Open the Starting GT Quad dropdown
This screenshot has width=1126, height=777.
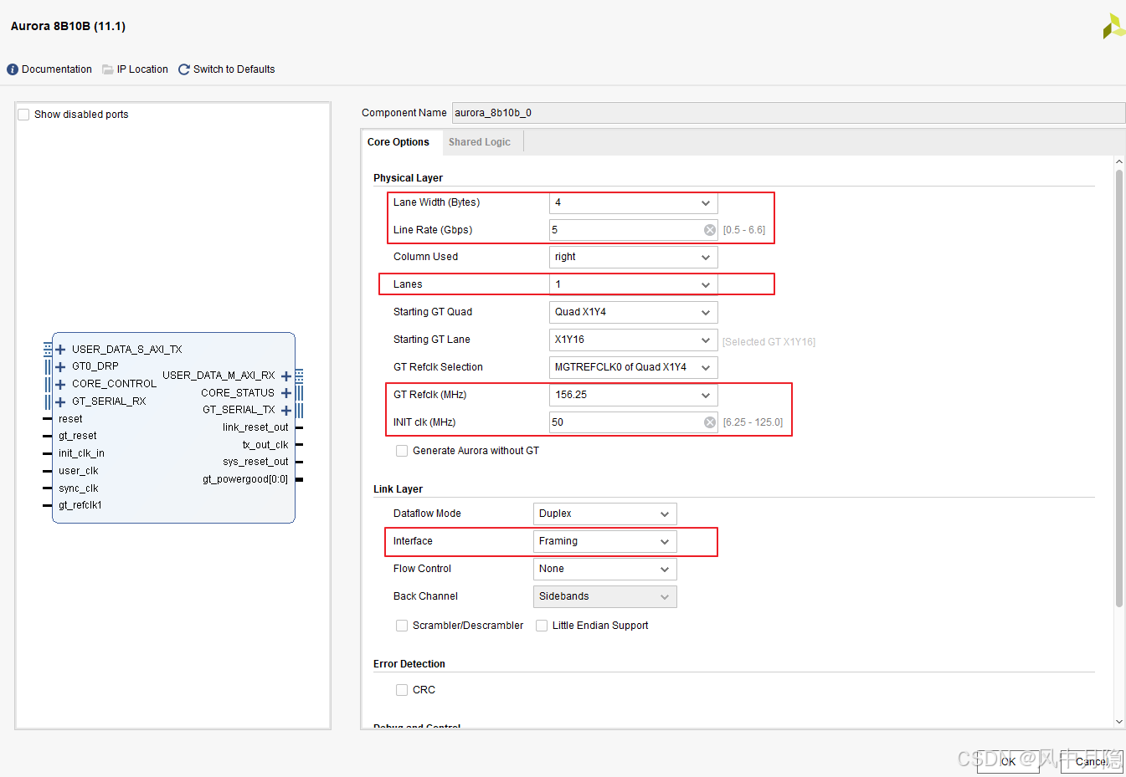634,312
